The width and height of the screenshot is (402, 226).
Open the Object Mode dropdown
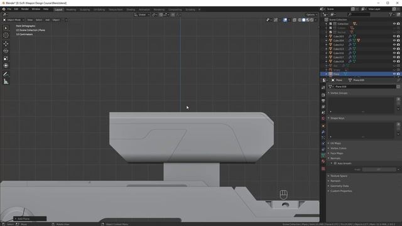(14, 19)
